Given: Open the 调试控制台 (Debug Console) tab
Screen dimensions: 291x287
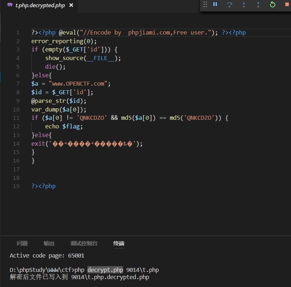Looking at the screenshot, I should coord(84,243).
